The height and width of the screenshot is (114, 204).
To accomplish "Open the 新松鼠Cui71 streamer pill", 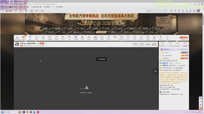I will 133,28.
